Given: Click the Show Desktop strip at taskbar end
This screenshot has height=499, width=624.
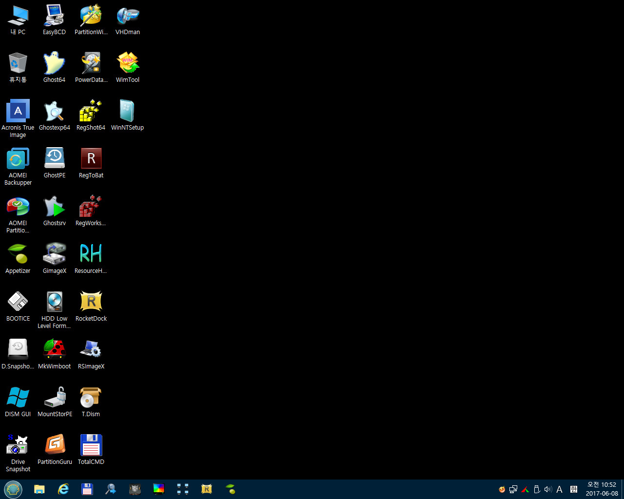Looking at the screenshot, I should tap(622, 489).
